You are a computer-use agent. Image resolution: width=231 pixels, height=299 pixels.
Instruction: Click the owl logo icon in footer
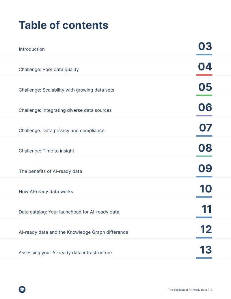pos(22,289)
